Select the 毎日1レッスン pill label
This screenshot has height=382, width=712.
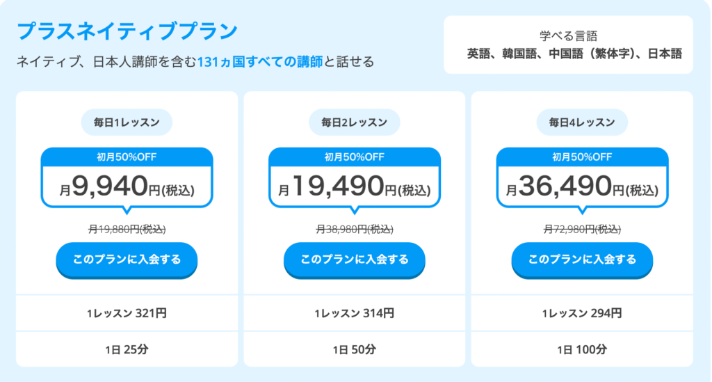[x=127, y=122]
